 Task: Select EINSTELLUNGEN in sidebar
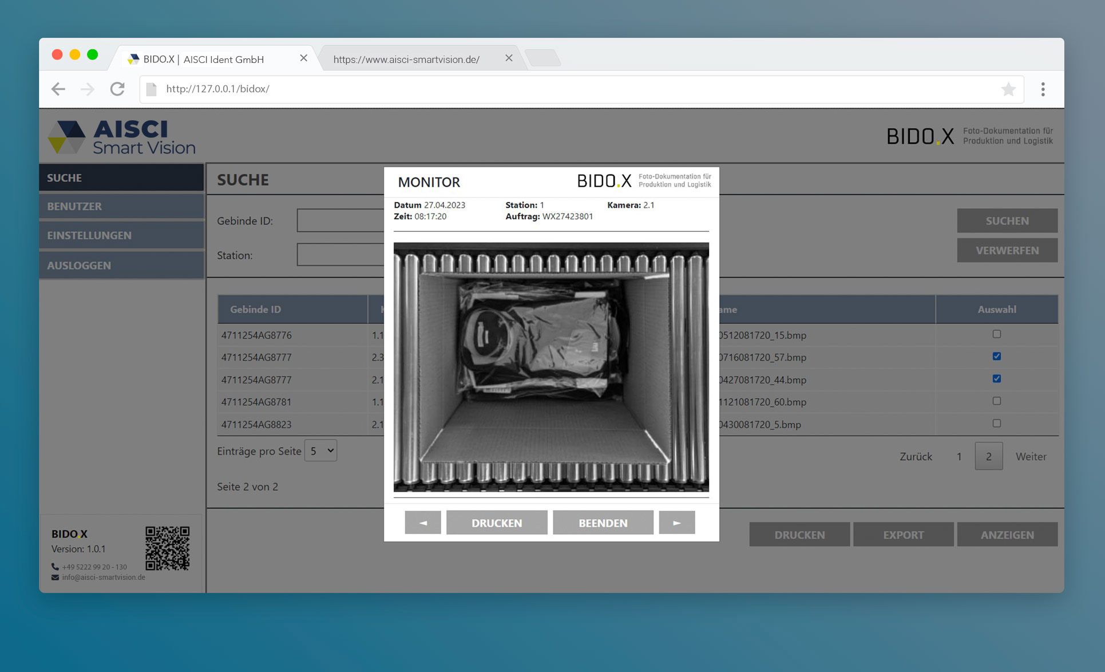121,235
